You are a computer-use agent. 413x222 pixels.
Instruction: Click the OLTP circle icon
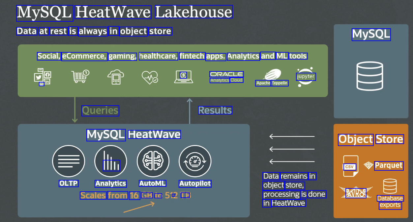coord(69,161)
